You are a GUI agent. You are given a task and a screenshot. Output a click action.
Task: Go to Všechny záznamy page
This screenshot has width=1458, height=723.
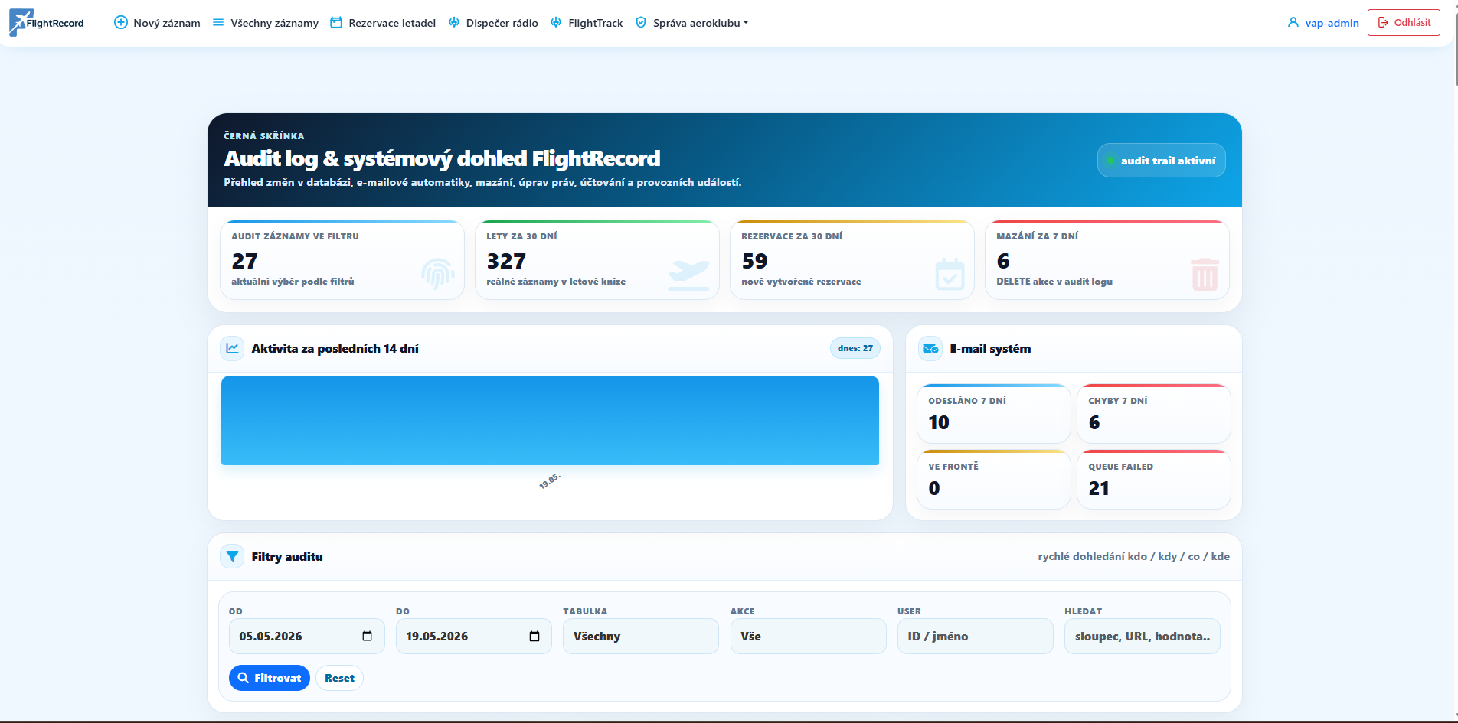pos(266,23)
